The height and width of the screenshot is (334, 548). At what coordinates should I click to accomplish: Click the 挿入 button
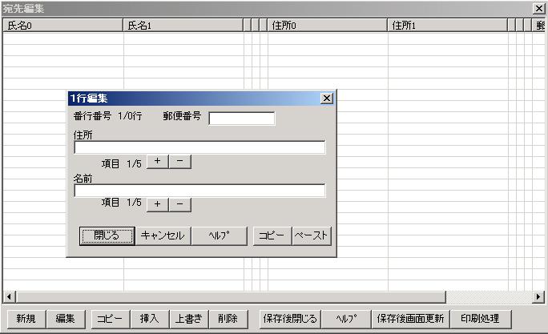click(x=150, y=318)
